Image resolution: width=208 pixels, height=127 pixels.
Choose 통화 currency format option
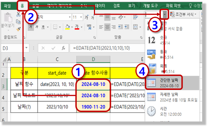(172, 54)
